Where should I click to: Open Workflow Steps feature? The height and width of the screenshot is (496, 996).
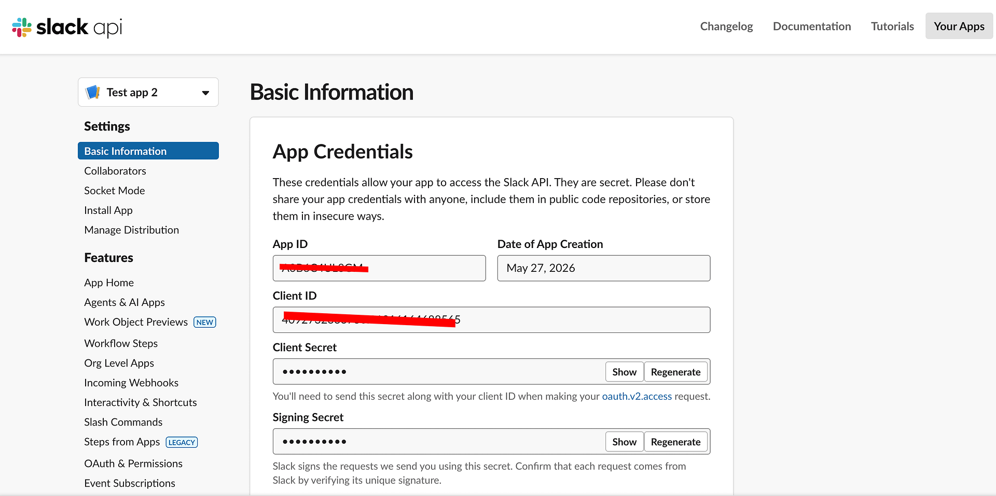tap(121, 343)
